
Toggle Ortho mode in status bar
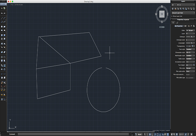pos(152,134)
